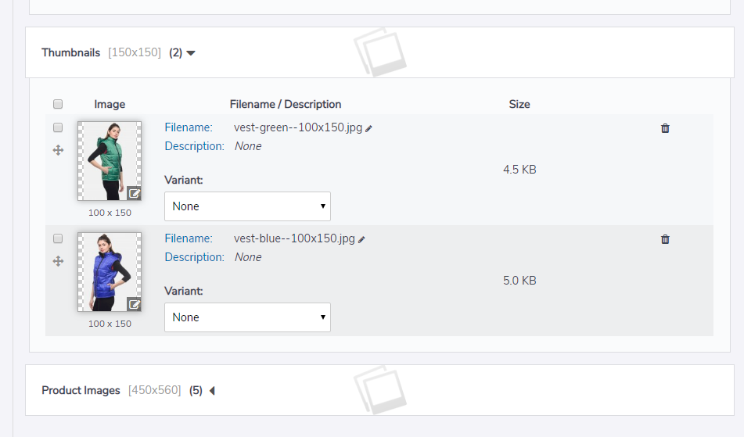This screenshot has width=744, height=437.
Task: Check the select-all checkbox in table header
Action: click(x=58, y=104)
